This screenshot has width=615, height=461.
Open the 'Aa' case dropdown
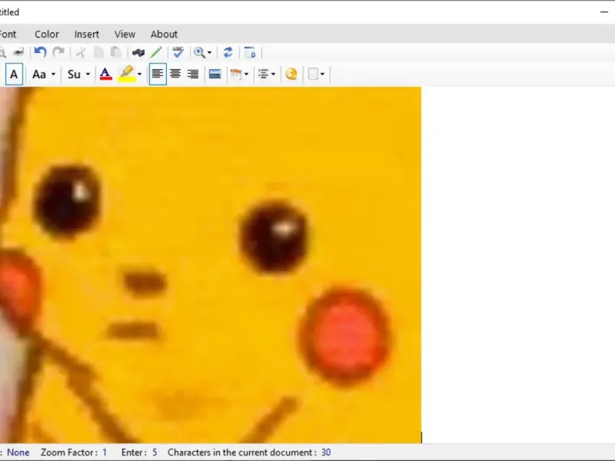point(43,75)
